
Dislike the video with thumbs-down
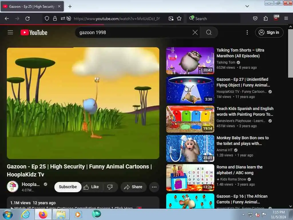click(110, 187)
